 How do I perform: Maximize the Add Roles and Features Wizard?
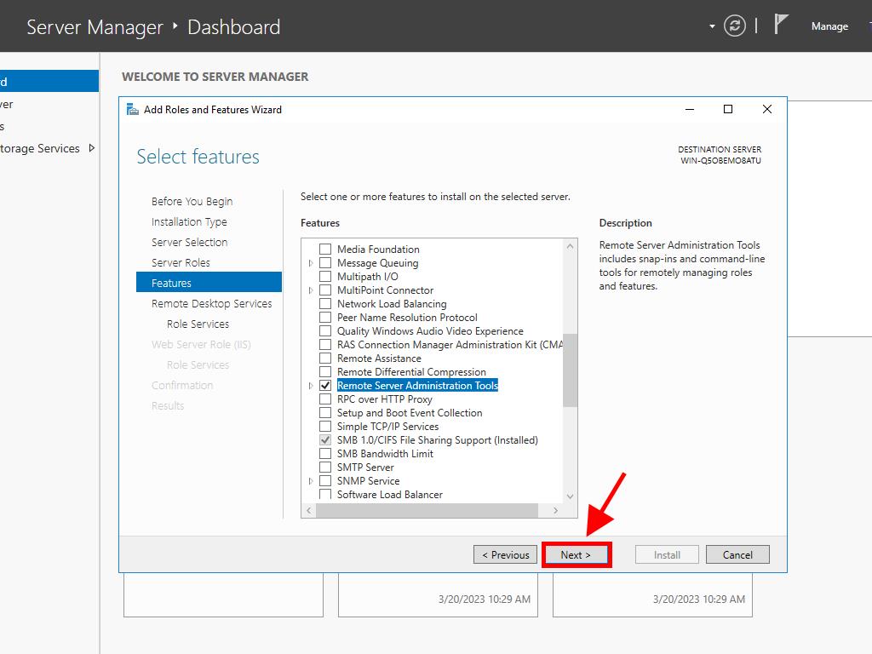tap(728, 109)
